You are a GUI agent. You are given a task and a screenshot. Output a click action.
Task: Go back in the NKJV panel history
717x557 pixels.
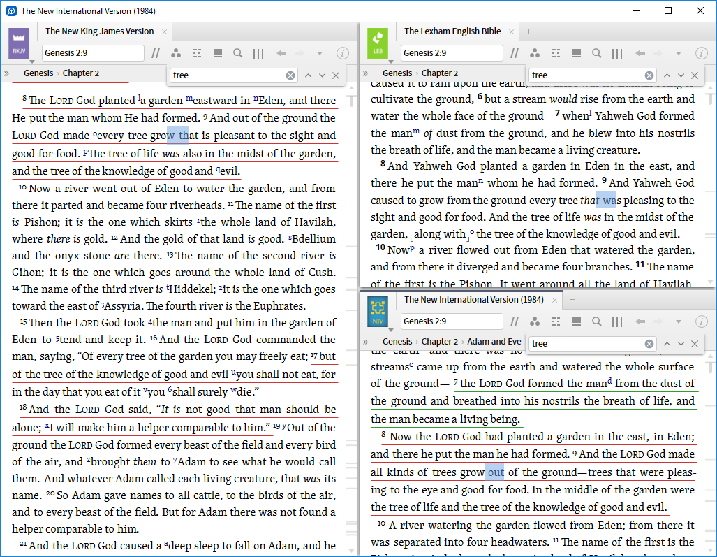click(x=281, y=53)
